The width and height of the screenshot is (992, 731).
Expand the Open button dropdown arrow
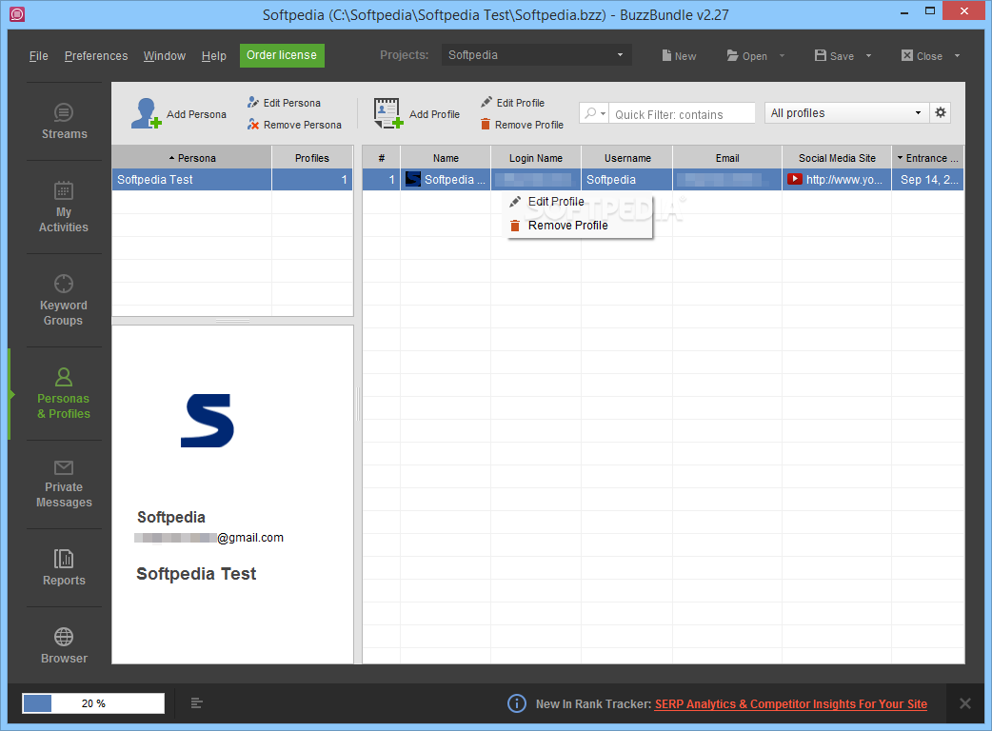coord(782,55)
